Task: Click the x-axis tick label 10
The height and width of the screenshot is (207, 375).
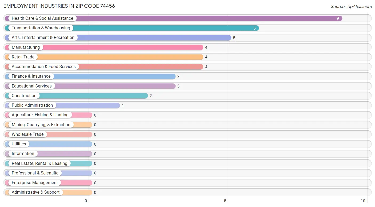Action: point(363,201)
